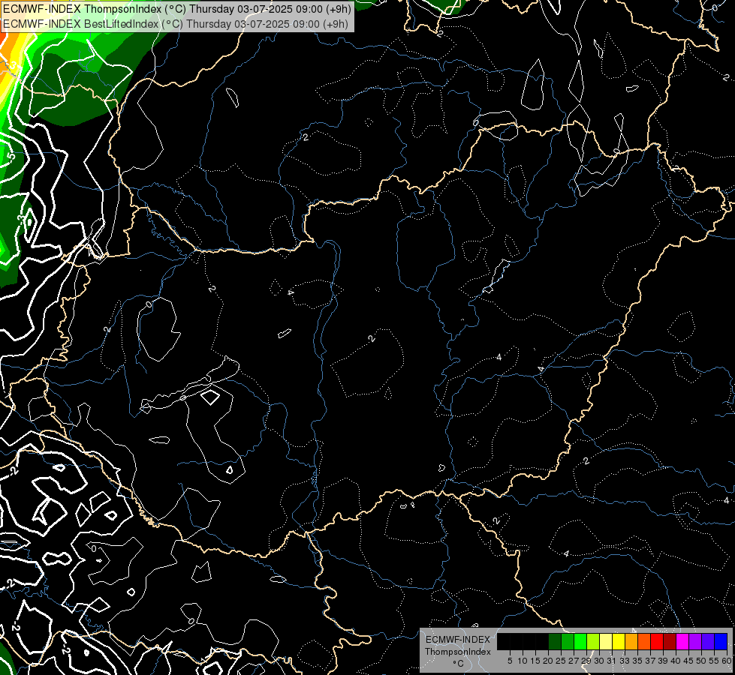Click the legend tick label "5"

point(510,661)
